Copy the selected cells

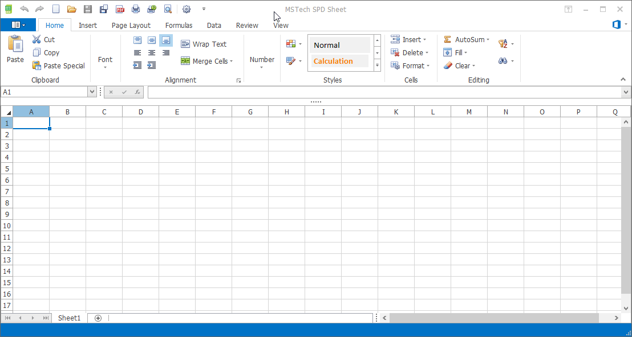(46, 53)
